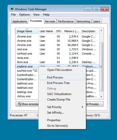Select the csrss.exe process row
Viewport: 117px width, 140px height.
point(57,58)
